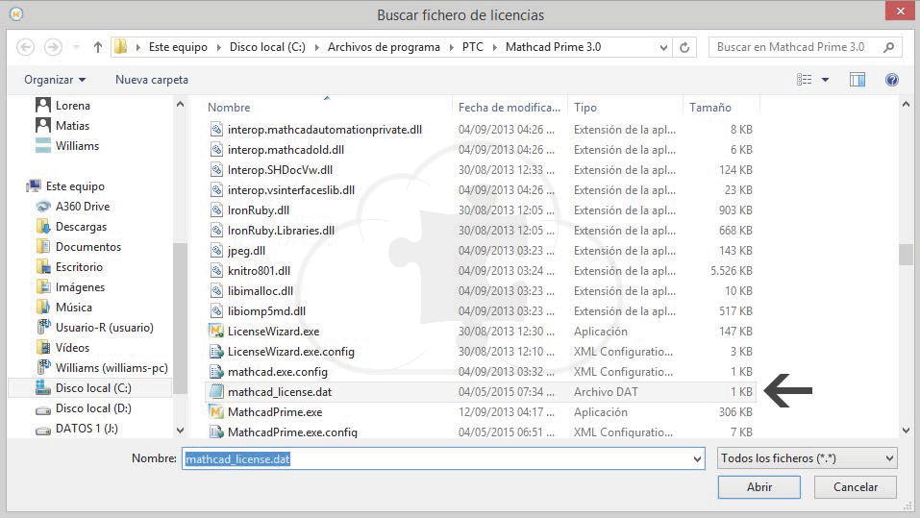Expand path chevron after Disco local (C:)

point(317,47)
